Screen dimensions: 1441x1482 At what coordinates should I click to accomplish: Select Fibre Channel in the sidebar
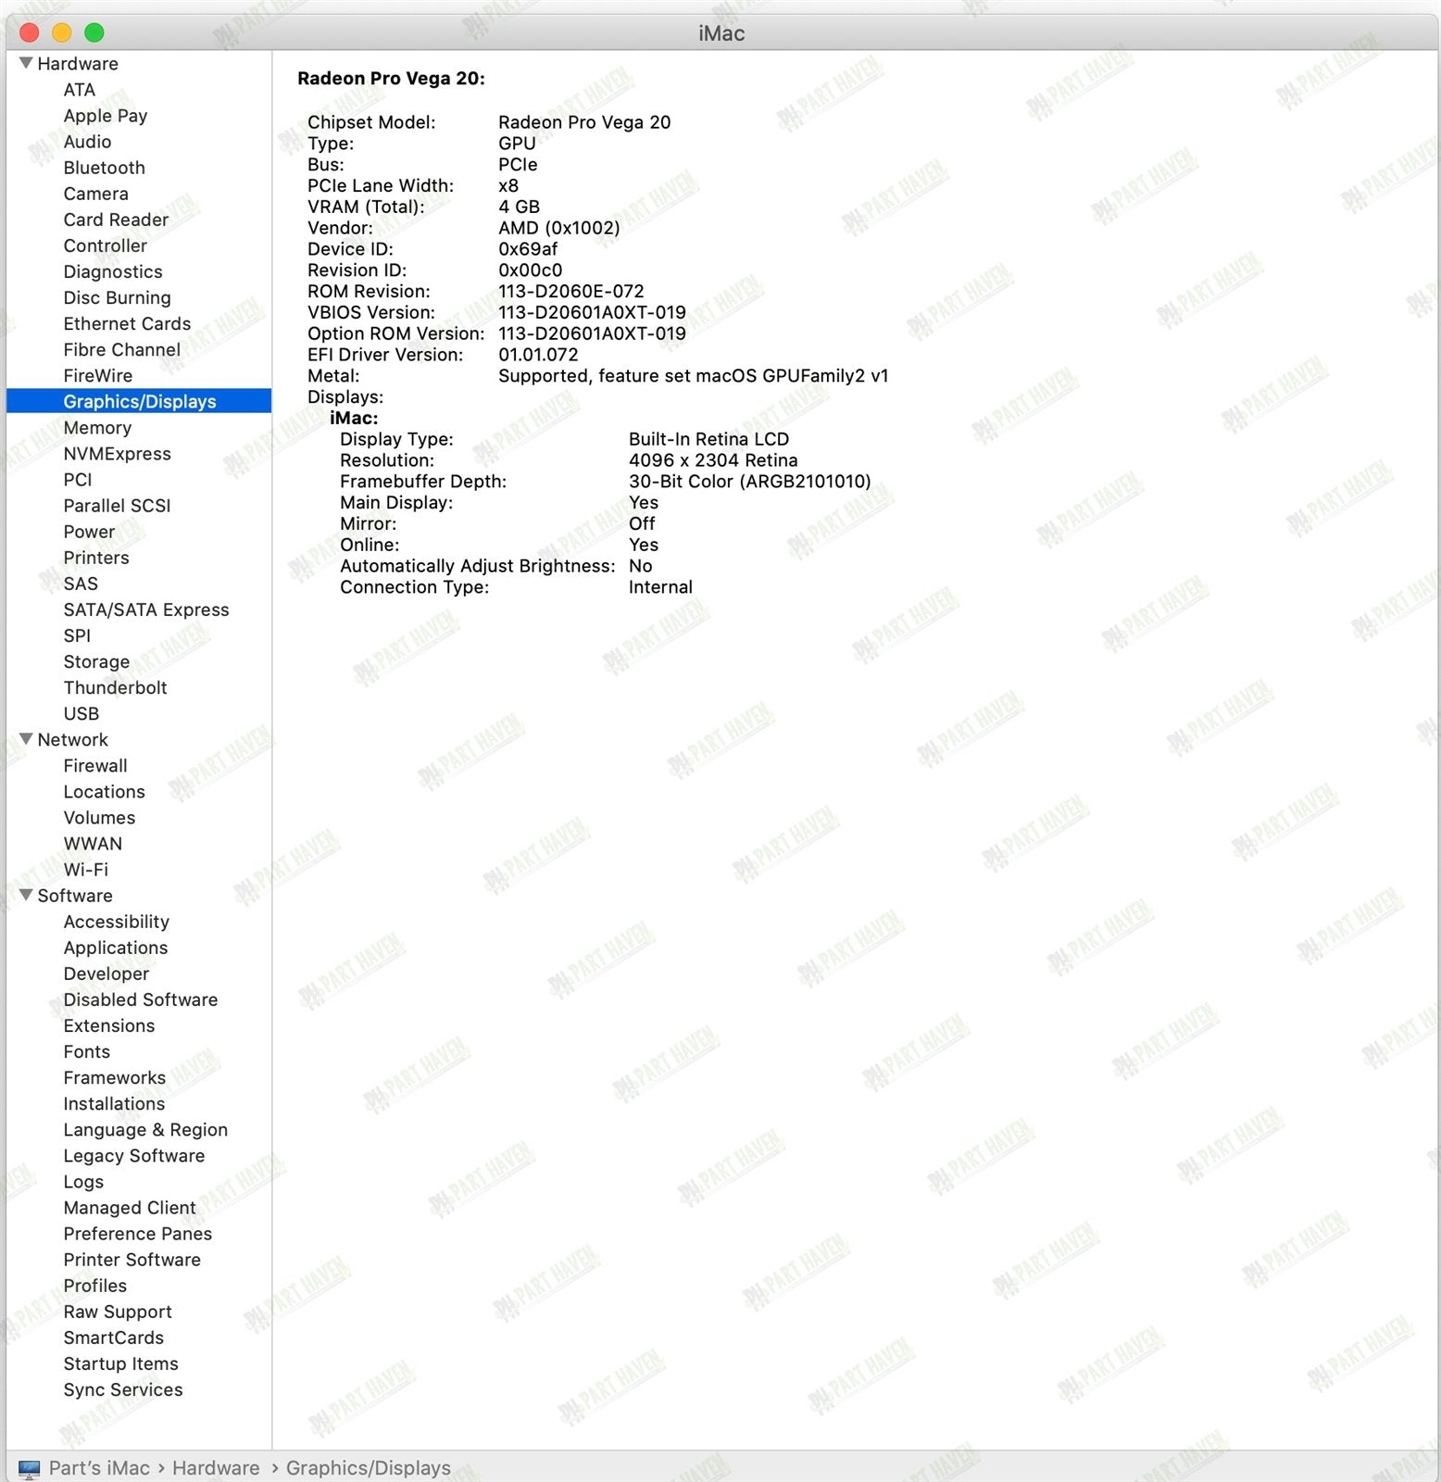click(x=122, y=349)
